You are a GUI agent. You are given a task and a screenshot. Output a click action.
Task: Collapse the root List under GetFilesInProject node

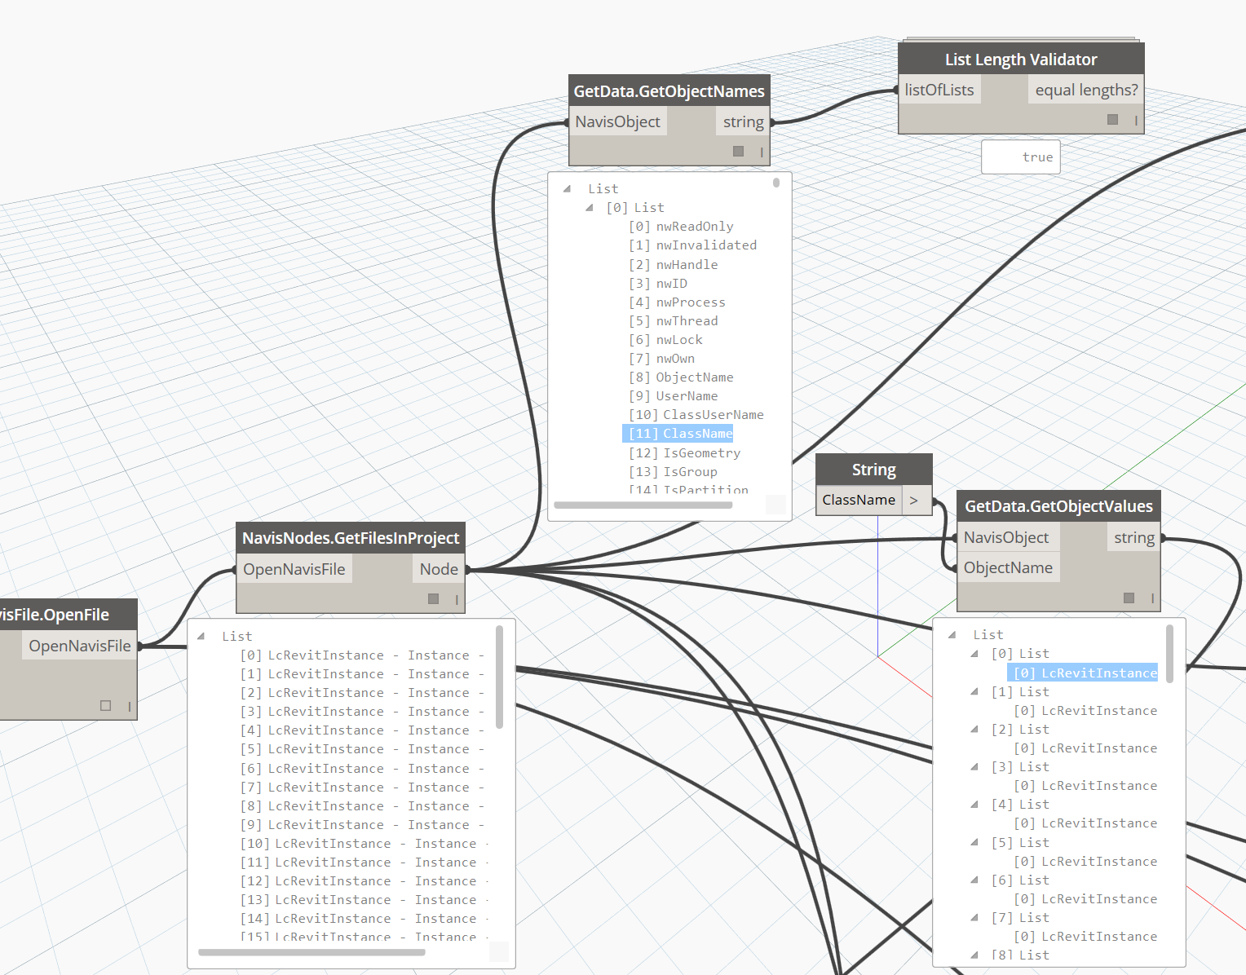[201, 636]
